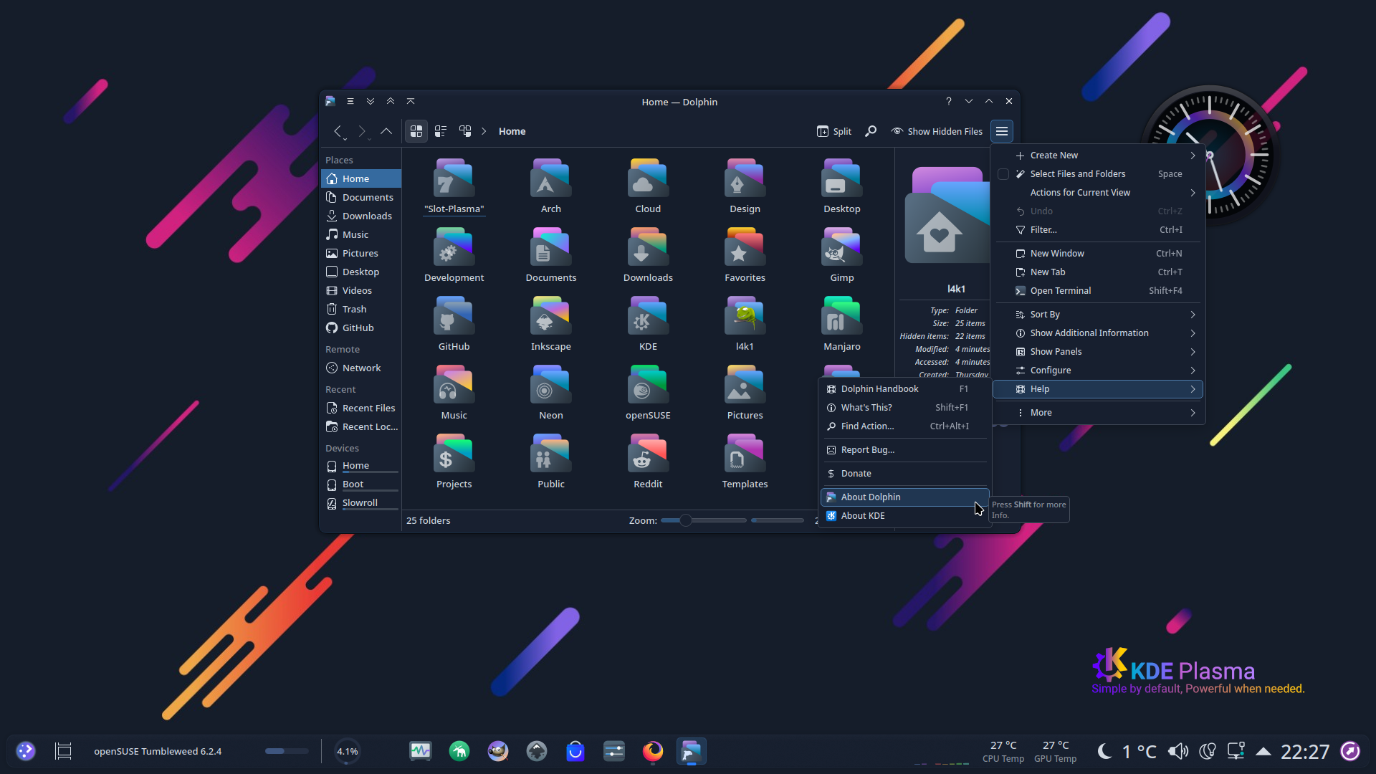Screen dimensions: 1376x774
Task: Open the Cloud folder icon
Action: pyautogui.click(x=648, y=179)
